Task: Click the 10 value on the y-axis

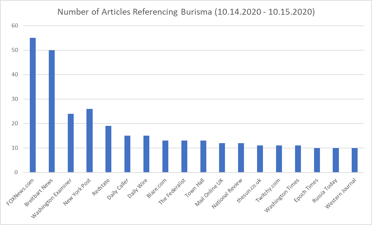Action: tap(15, 148)
